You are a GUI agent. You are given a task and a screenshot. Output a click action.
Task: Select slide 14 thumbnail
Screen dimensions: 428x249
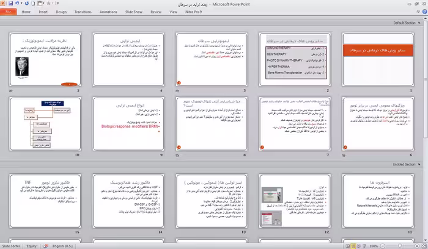point(128,201)
